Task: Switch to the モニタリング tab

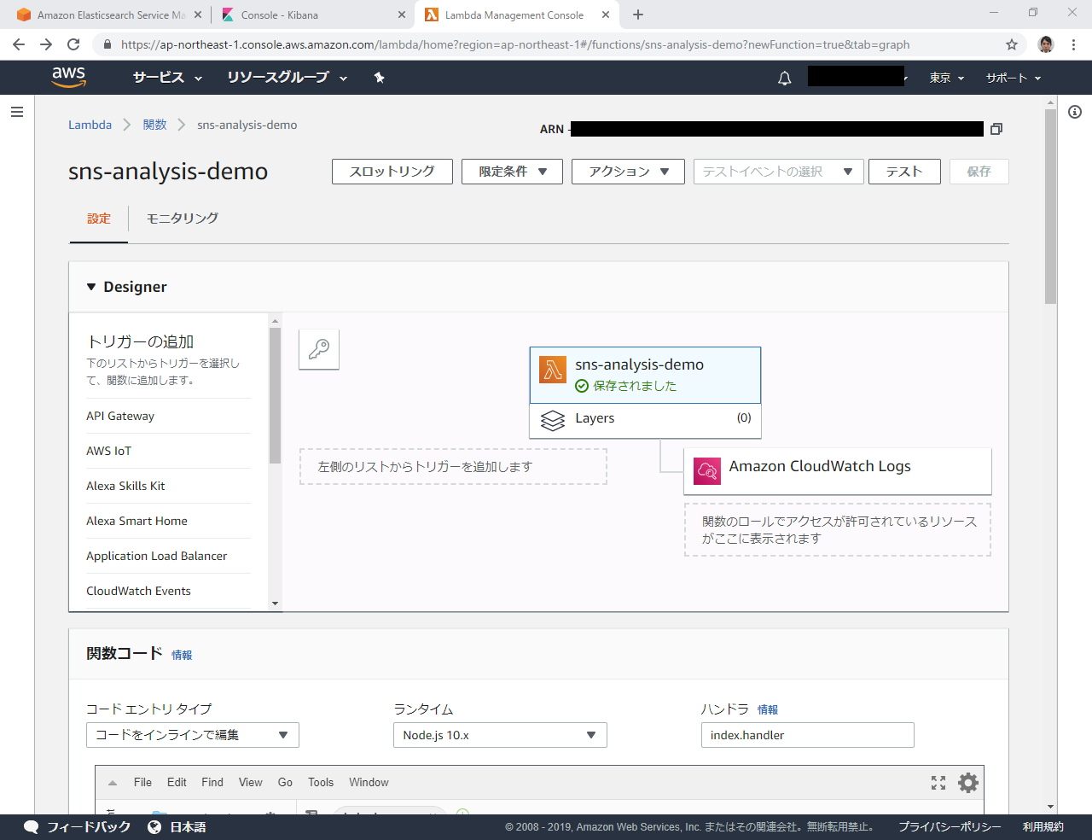Action: 182,219
